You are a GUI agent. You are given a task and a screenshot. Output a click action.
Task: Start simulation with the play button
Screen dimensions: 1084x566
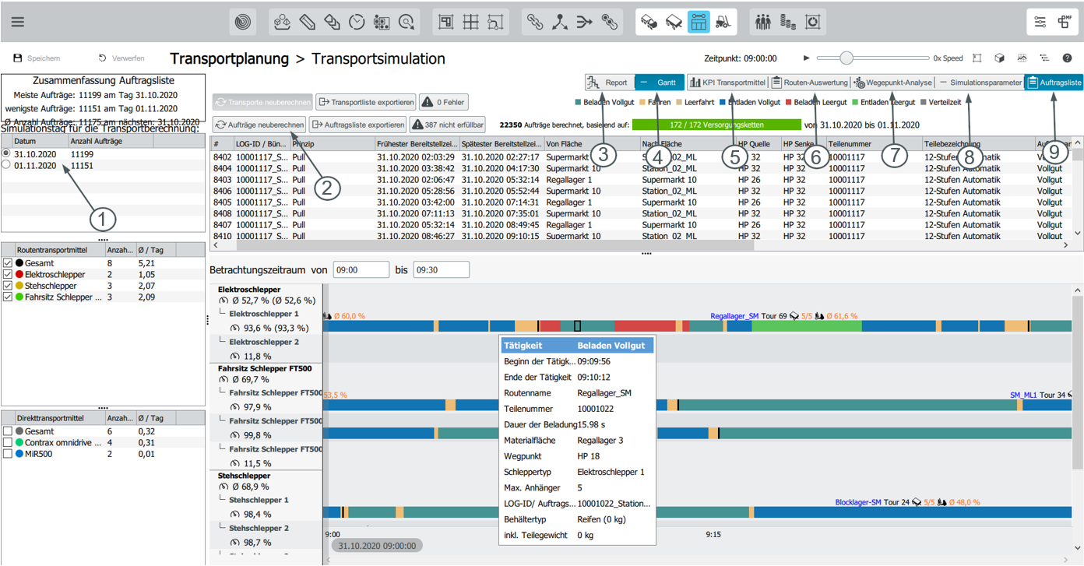coord(807,58)
